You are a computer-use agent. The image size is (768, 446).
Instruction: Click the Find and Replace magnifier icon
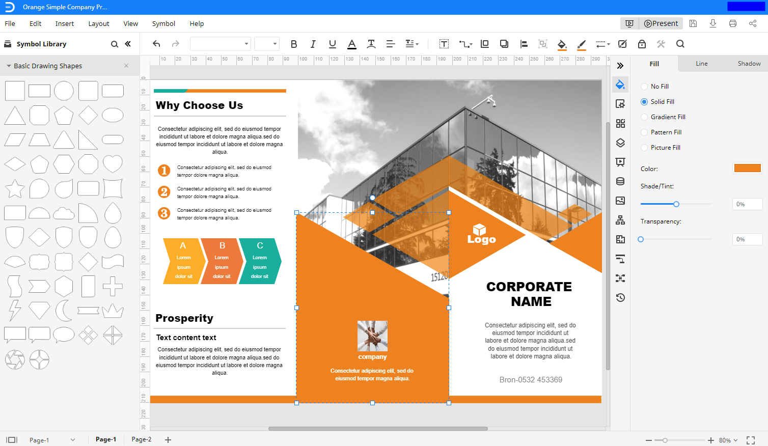coord(680,44)
